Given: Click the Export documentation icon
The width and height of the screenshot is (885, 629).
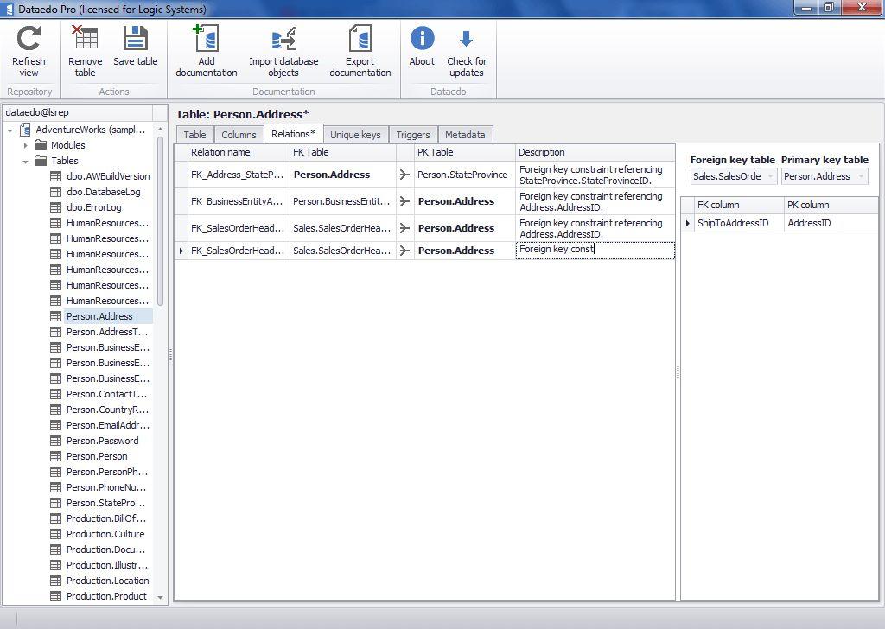Looking at the screenshot, I should pos(360,38).
